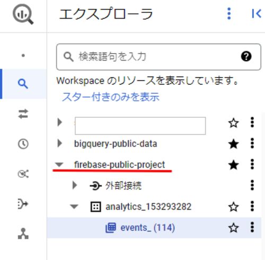Select analytics_153293282 dataset label

(148, 206)
